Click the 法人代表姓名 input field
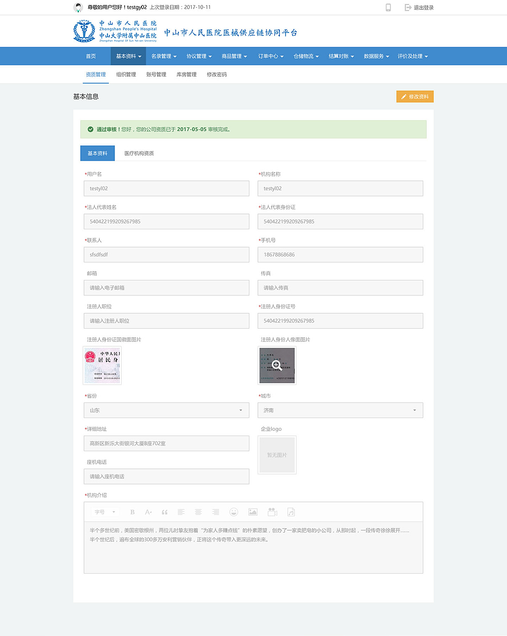507x636 pixels. [x=166, y=221]
